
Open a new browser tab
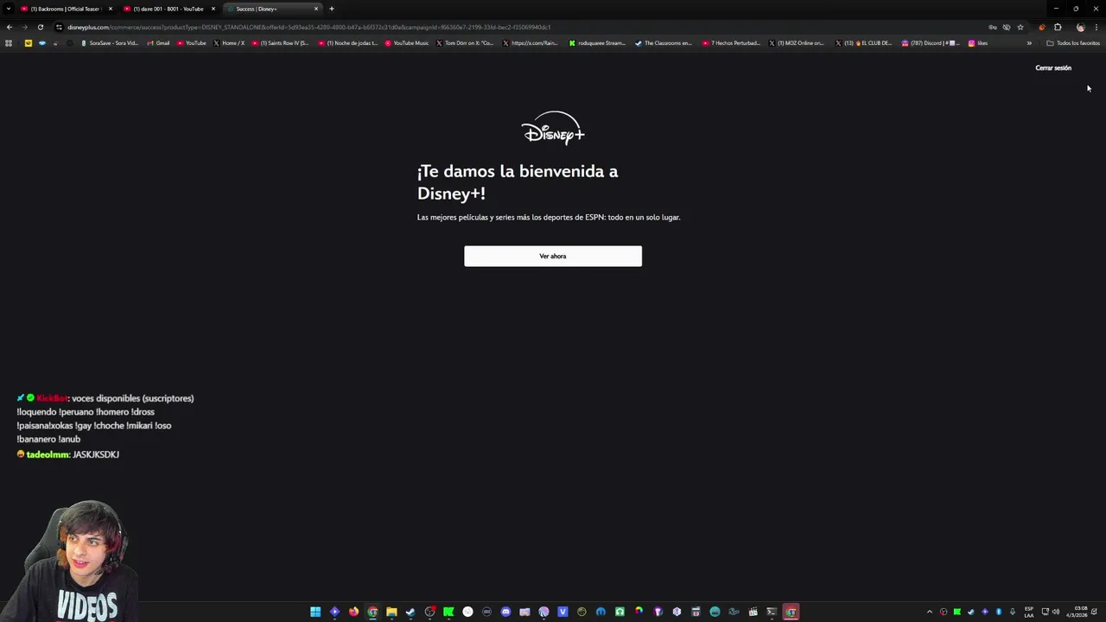[x=332, y=9]
